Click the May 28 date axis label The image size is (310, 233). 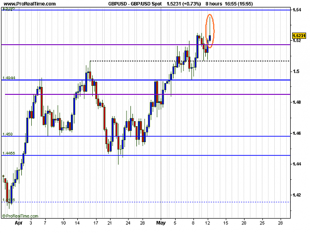[280, 223]
